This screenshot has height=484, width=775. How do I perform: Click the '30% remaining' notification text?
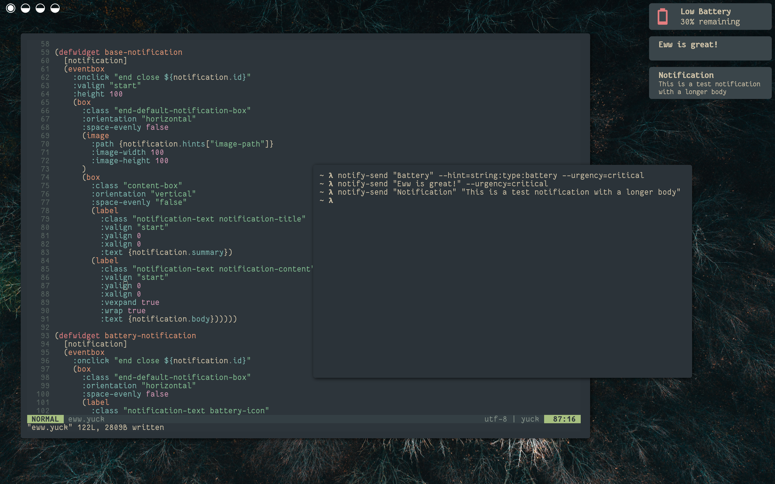(x=710, y=22)
